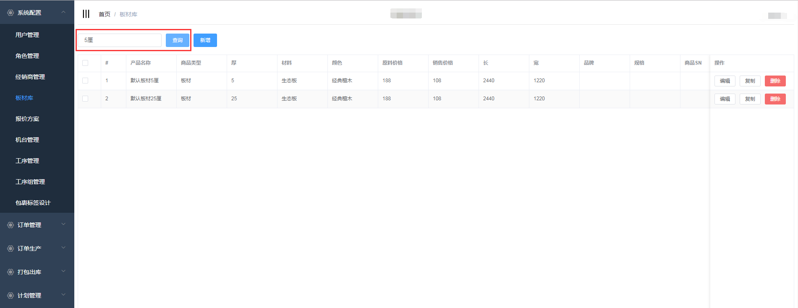Check the box for row 默认板材25厘
The image size is (798, 308).
pos(85,99)
